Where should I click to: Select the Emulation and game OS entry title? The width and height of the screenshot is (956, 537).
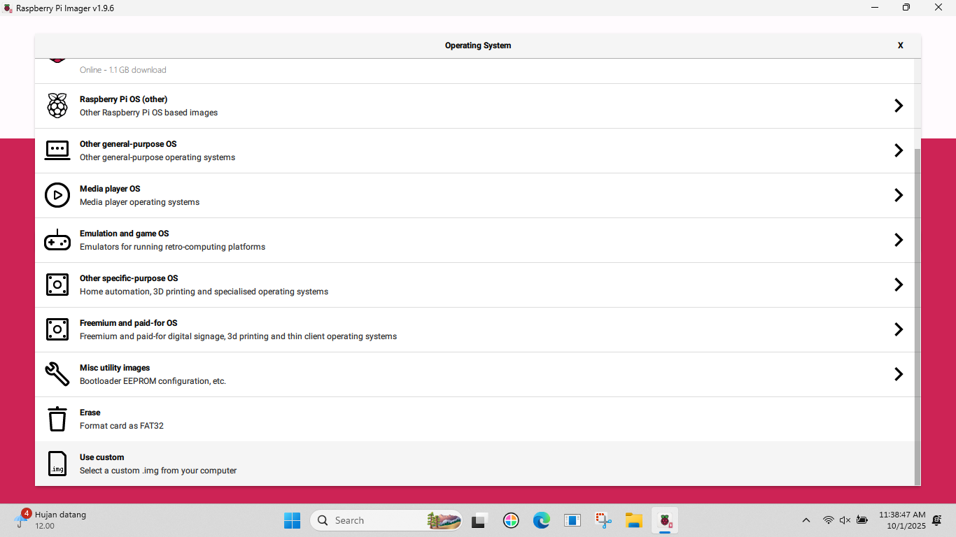coord(124,234)
